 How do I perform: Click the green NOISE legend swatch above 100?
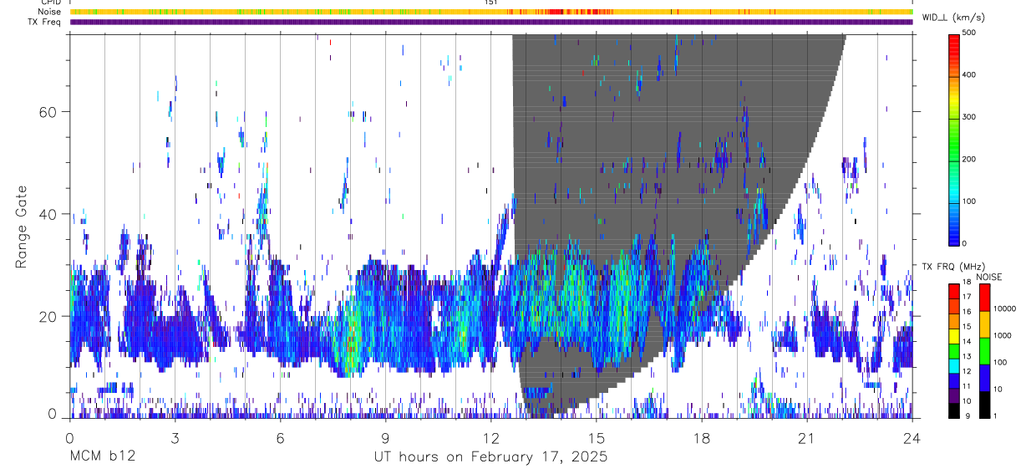[x=984, y=350]
